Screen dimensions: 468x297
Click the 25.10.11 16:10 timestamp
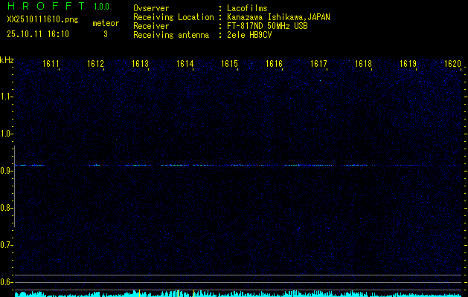(38, 33)
